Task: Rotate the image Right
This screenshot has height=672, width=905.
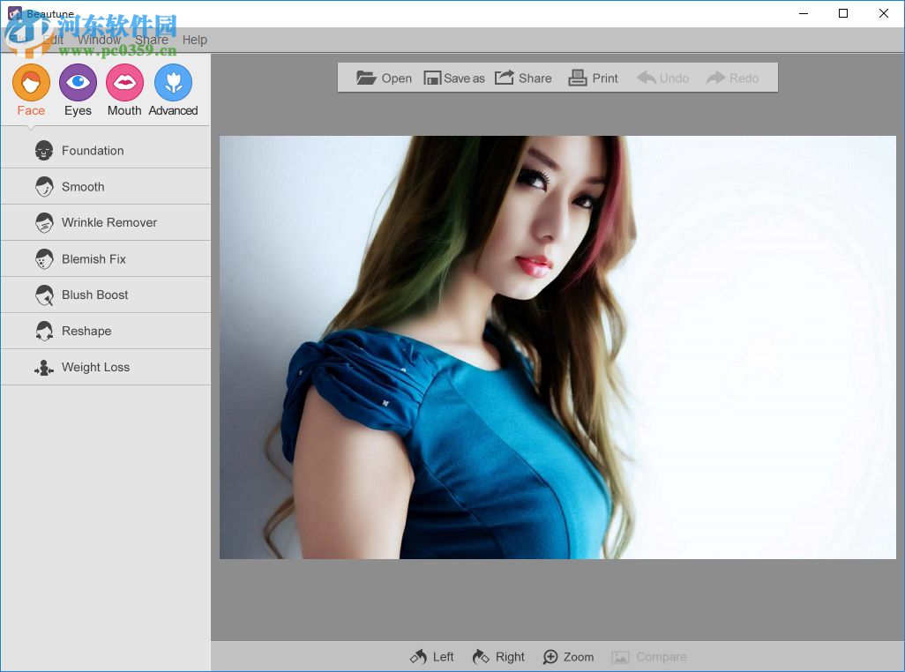Action: coord(498,657)
